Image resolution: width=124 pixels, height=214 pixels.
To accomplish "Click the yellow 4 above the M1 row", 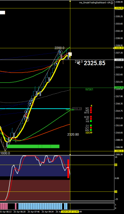I will tap(91, 106).
